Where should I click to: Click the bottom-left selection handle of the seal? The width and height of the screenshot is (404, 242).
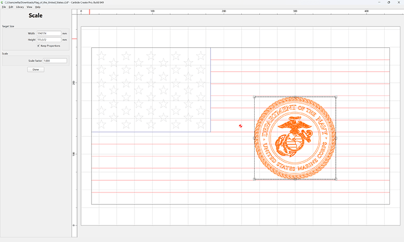pos(255,179)
